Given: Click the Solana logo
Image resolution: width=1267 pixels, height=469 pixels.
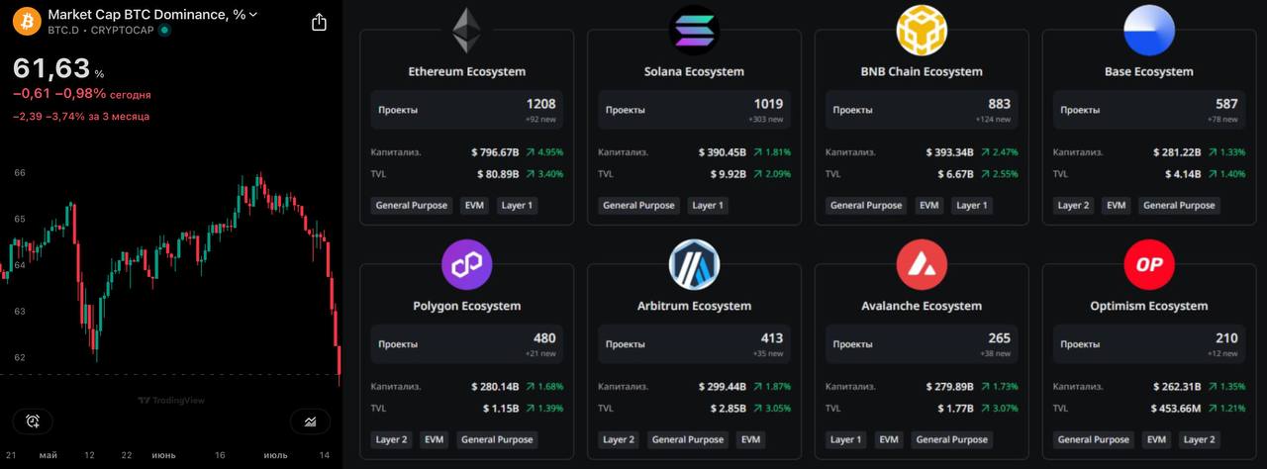Looking at the screenshot, I should pyautogui.click(x=694, y=31).
